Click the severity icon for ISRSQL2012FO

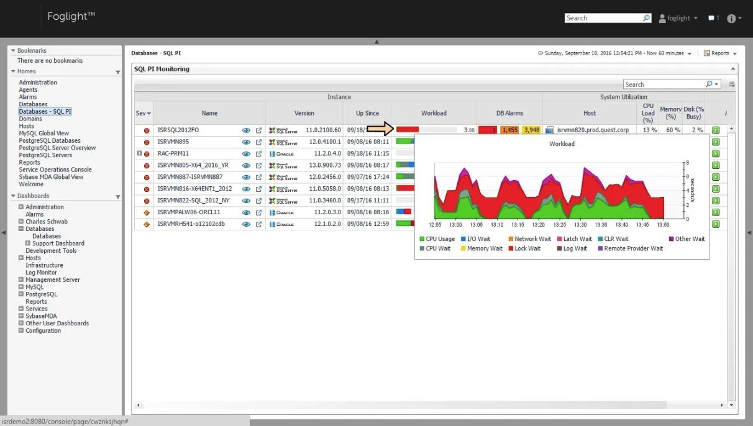click(147, 130)
